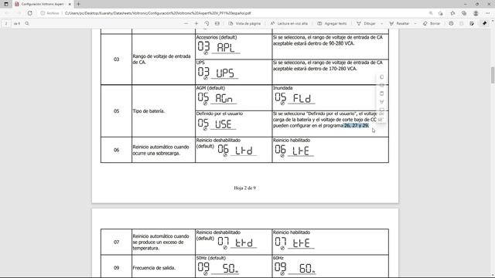Click the '60Hz' label
495x278 pixels.
pyautogui.click(x=278, y=258)
